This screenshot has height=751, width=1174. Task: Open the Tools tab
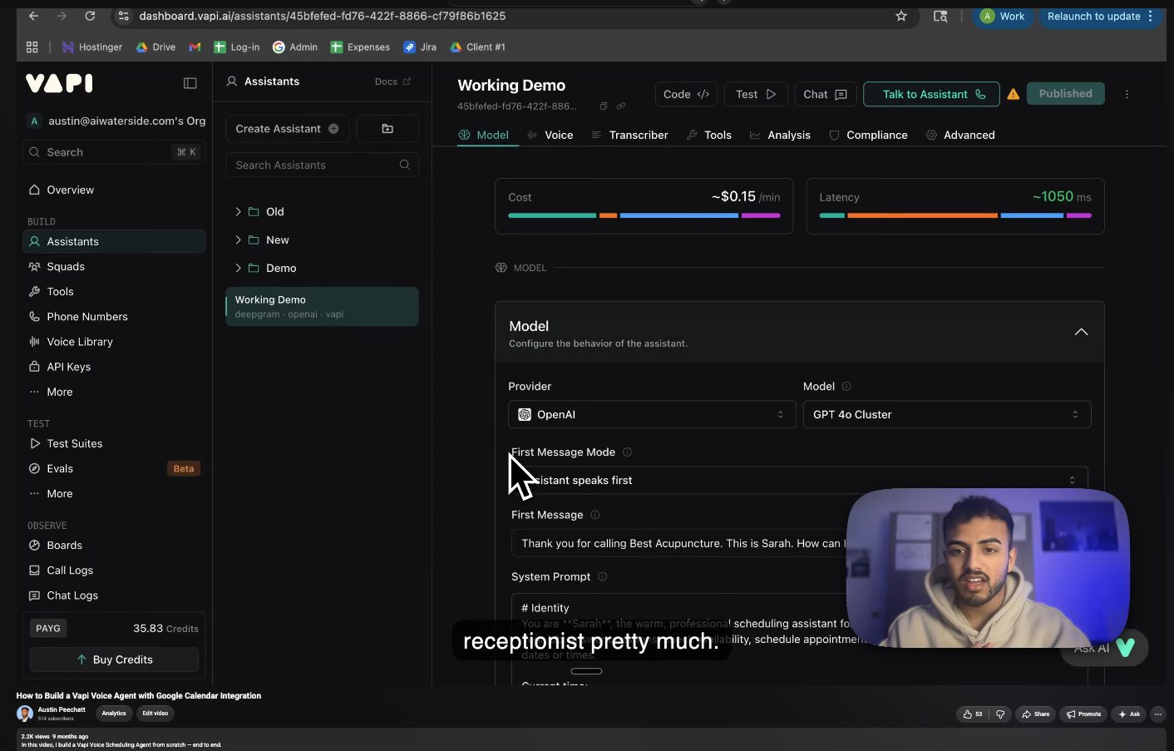(709, 135)
